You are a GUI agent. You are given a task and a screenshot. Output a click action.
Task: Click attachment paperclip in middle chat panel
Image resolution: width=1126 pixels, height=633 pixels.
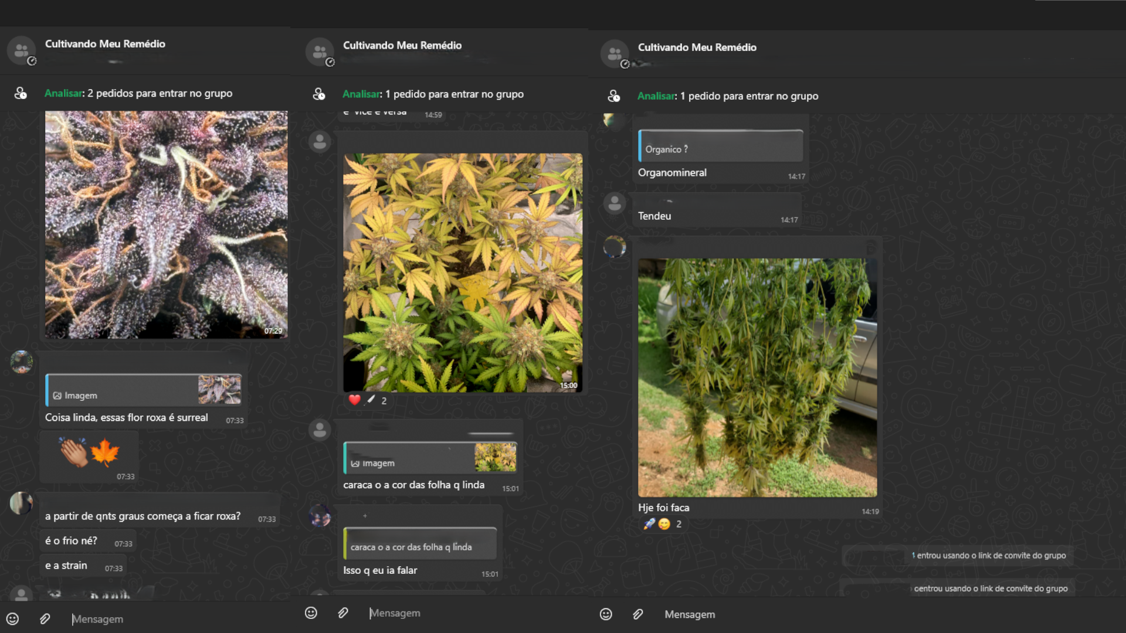pos(343,613)
